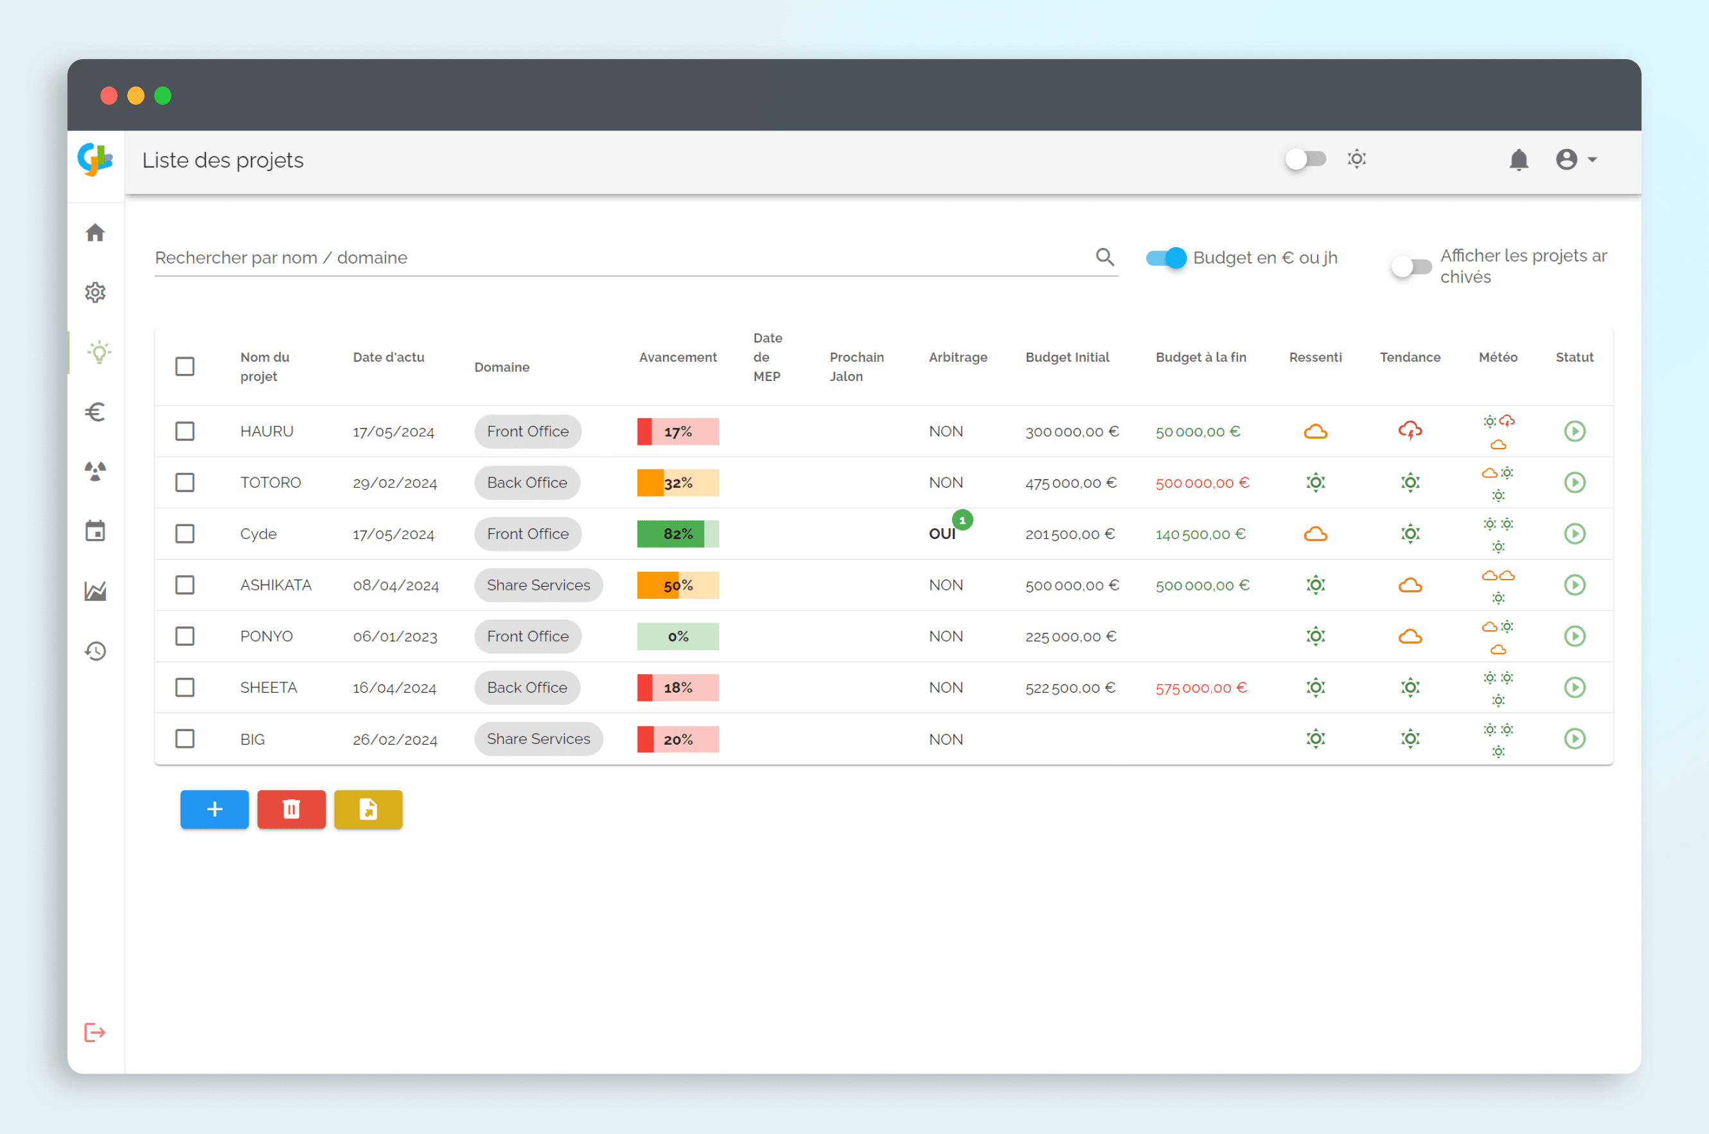
Task: Click the arbitrage badge on Cyde row
Action: click(x=962, y=520)
